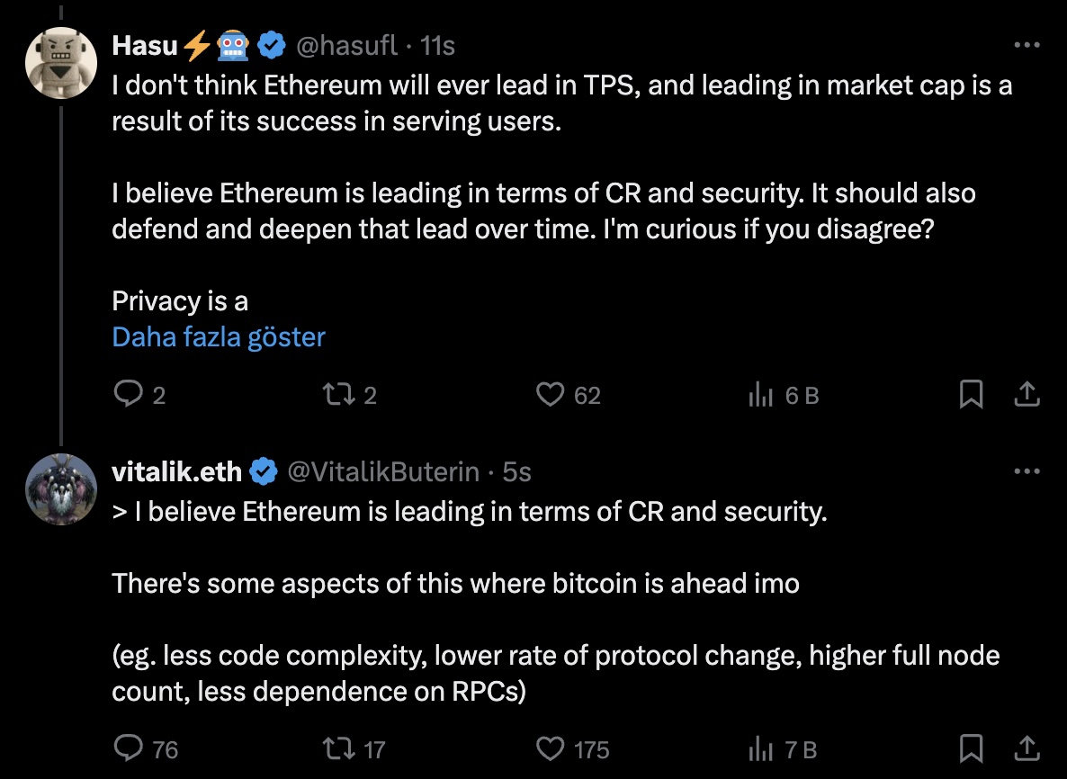Visit the @VitalikButerin handle

pyautogui.click(x=383, y=471)
